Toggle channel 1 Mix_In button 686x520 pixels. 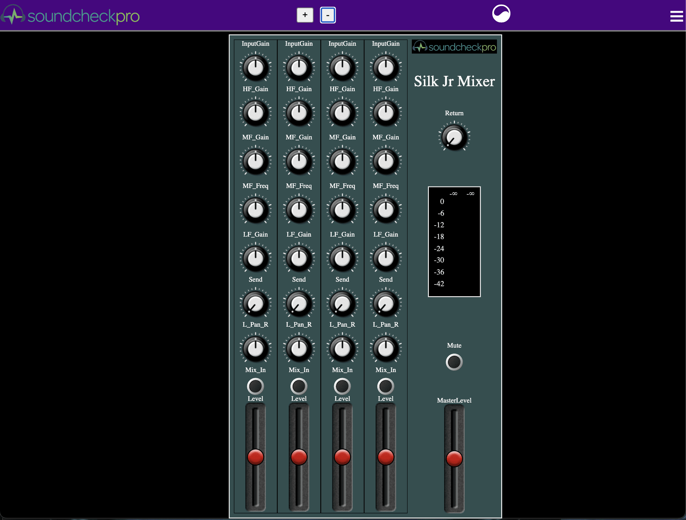coord(255,386)
